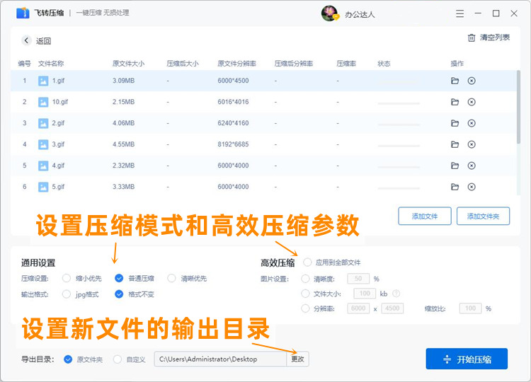Remove 4.gif from the list
This screenshot has height=382, width=531.
[472, 166]
